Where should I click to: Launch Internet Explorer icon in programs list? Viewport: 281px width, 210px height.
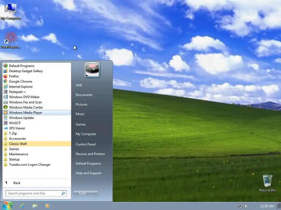coord(5,87)
